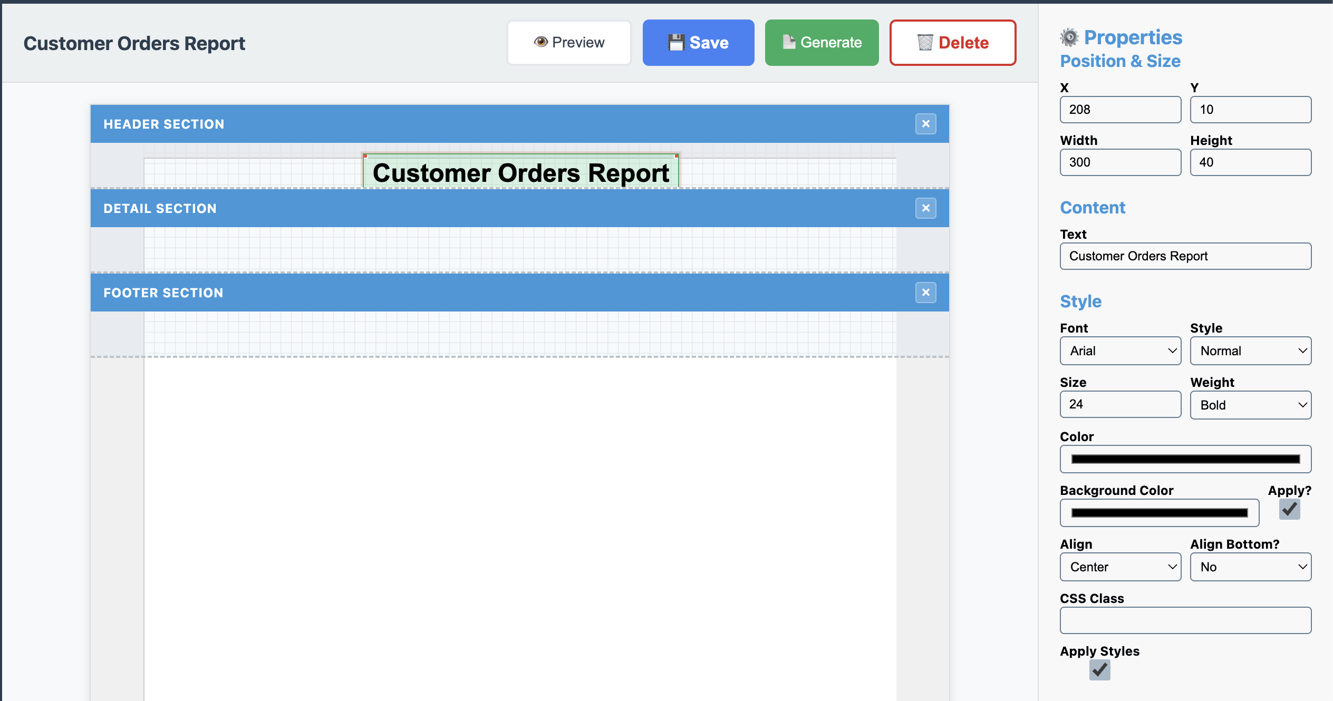The height and width of the screenshot is (701, 1333).
Task: Open the text Color swatch picker
Action: [x=1185, y=459]
